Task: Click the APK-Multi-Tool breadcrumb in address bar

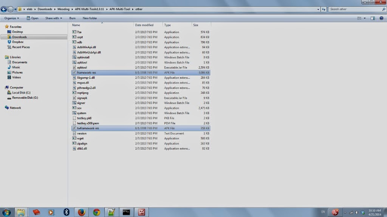Action: [121, 9]
